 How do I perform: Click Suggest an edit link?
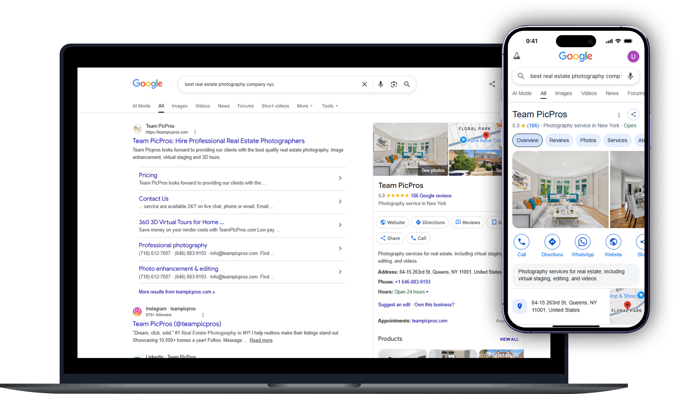tap(394, 305)
